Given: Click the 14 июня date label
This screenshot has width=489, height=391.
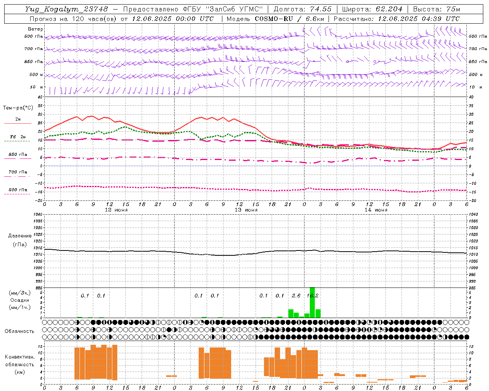Looking at the screenshot, I should [376, 210].
